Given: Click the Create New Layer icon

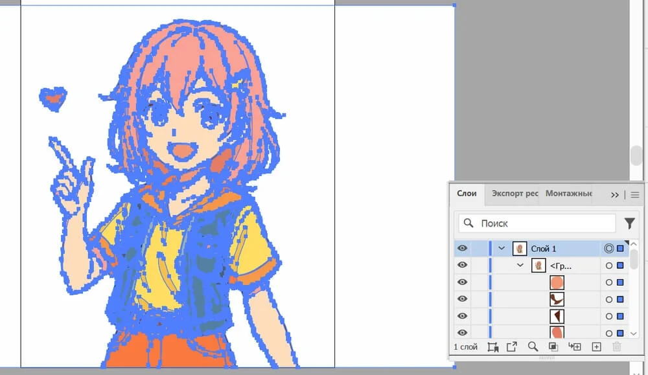Looking at the screenshot, I should 596,347.
